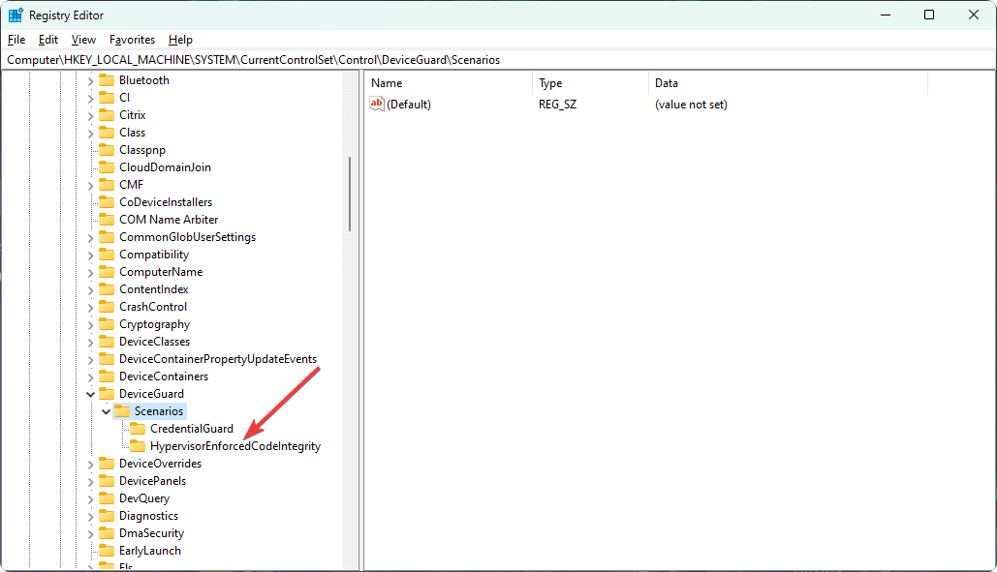Viewport: 997px width, 572px height.
Task: Collapse the DeviceGuard key
Action: [90, 394]
